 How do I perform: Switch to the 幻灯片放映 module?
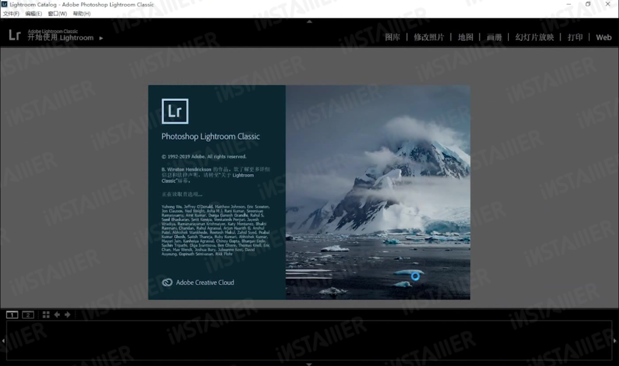[535, 37]
